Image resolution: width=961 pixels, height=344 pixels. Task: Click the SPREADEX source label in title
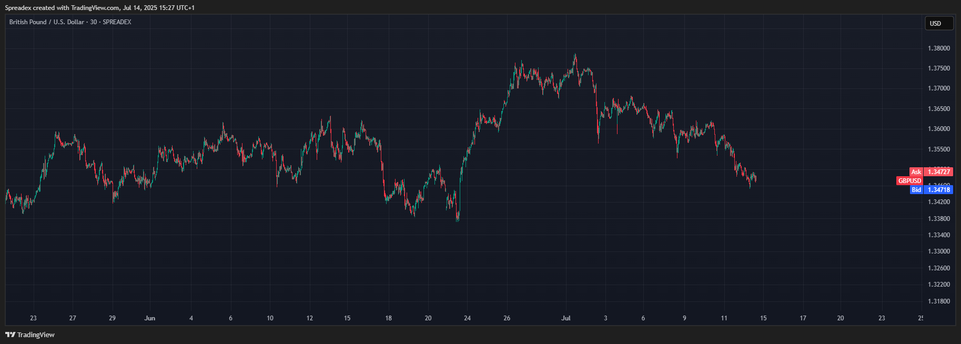pos(117,22)
